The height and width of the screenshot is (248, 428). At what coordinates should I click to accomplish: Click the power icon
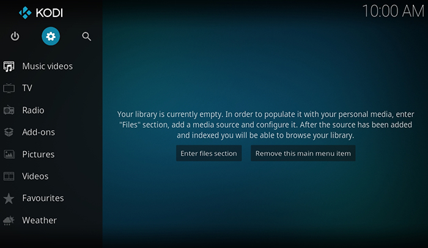(x=15, y=36)
